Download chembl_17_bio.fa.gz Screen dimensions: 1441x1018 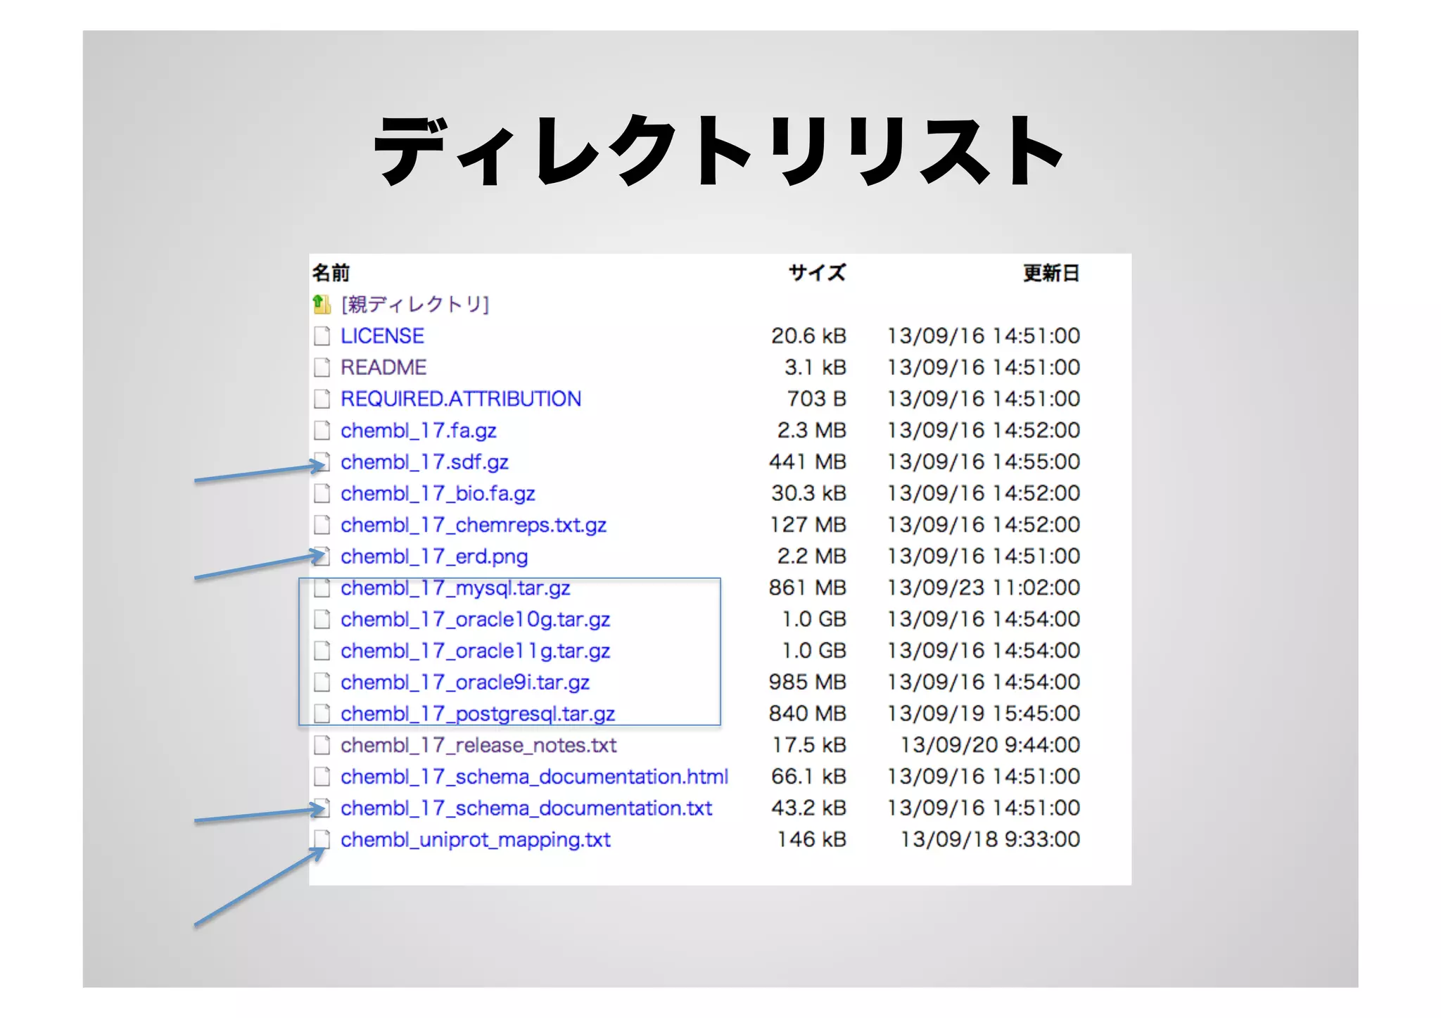pos(438,494)
